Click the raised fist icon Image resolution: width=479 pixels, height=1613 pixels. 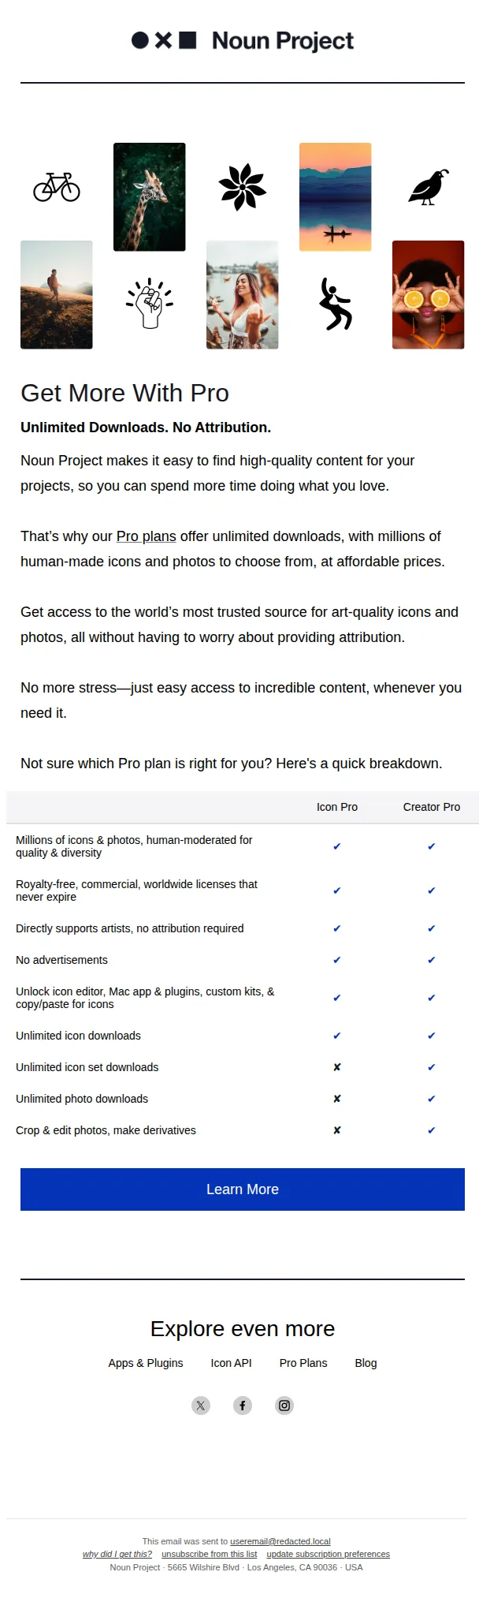pos(150,304)
